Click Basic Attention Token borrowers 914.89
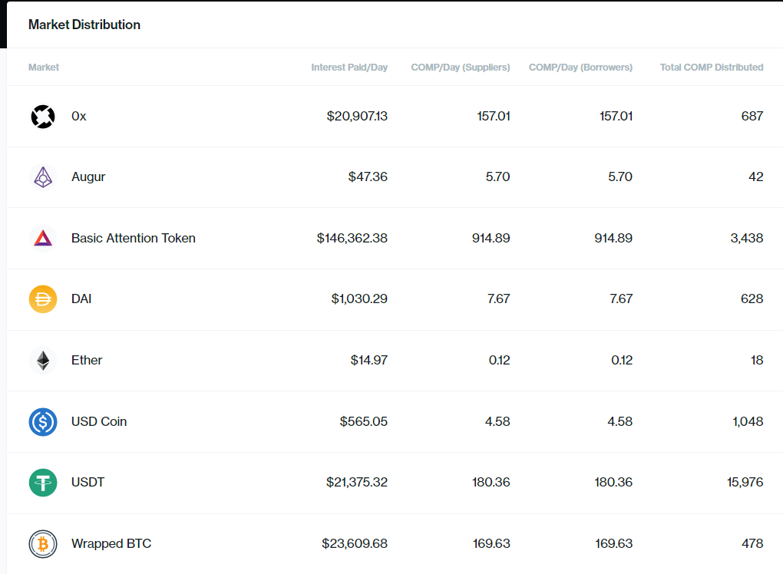The width and height of the screenshot is (783, 574). point(613,238)
